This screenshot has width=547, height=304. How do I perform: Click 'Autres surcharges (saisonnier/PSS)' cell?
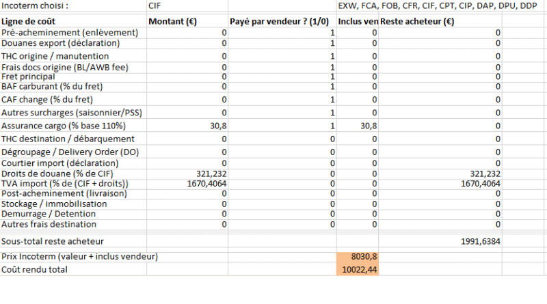click(73, 113)
